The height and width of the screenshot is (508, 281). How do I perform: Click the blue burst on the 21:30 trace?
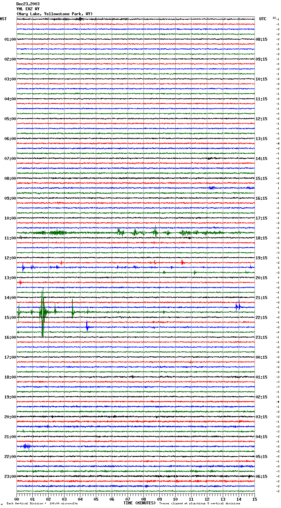point(27,446)
